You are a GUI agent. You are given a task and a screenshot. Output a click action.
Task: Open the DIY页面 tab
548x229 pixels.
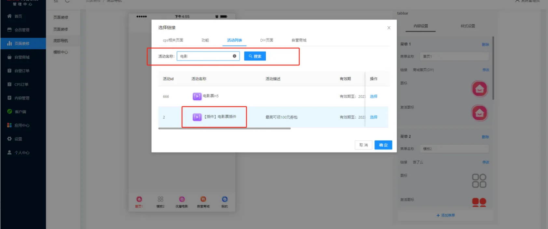(267, 40)
